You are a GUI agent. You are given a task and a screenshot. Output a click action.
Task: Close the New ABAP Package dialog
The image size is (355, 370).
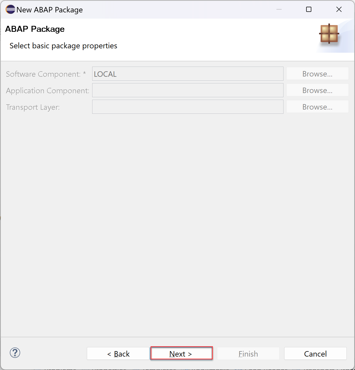[x=339, y=10]
